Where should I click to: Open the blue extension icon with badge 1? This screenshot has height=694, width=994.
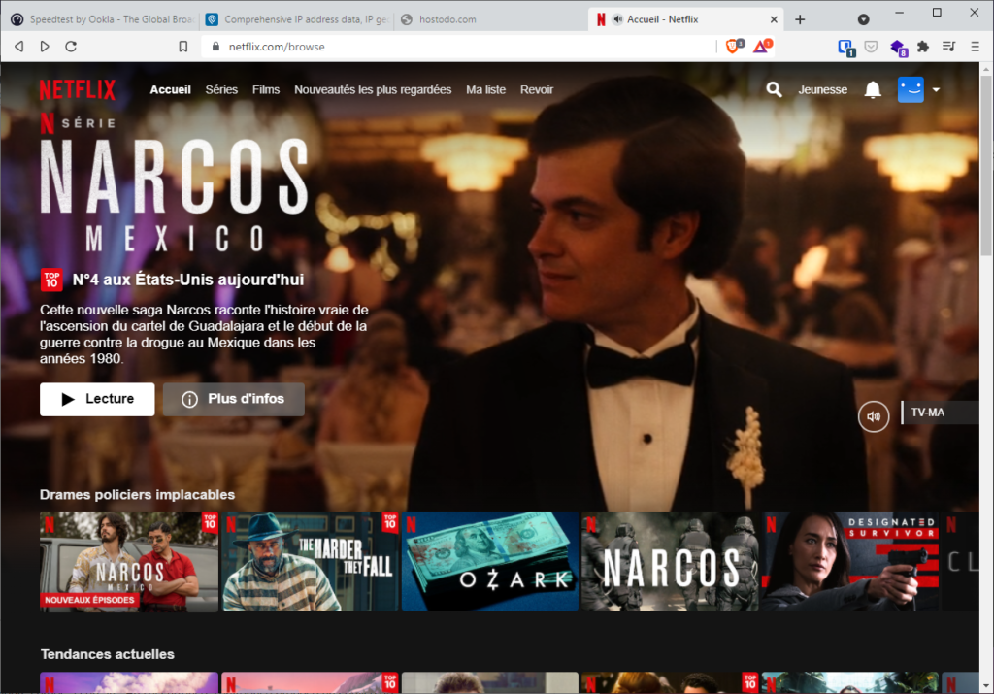(x=846, y=47)
